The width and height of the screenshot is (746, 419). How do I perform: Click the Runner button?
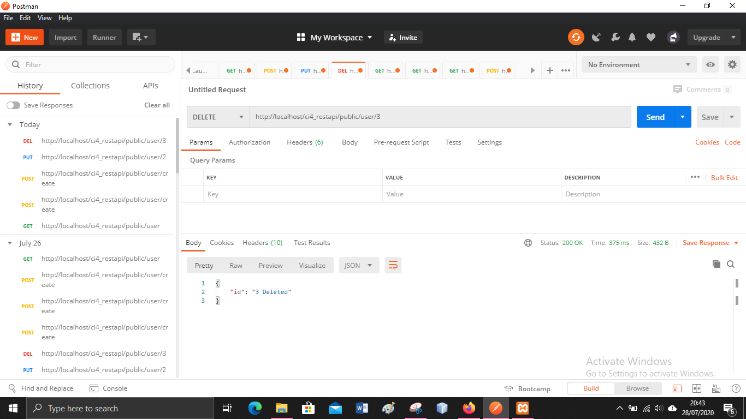[x=104, y=37]
